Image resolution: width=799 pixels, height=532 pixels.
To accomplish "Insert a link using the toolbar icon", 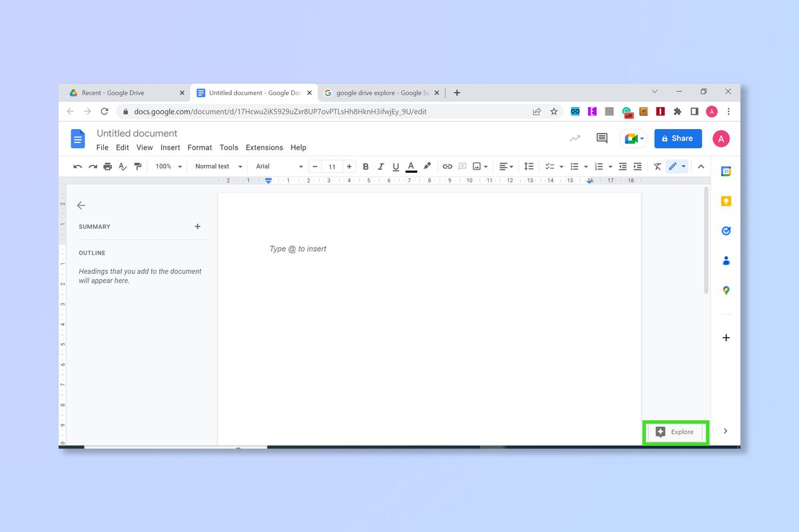I will click(x=447, y=166).
